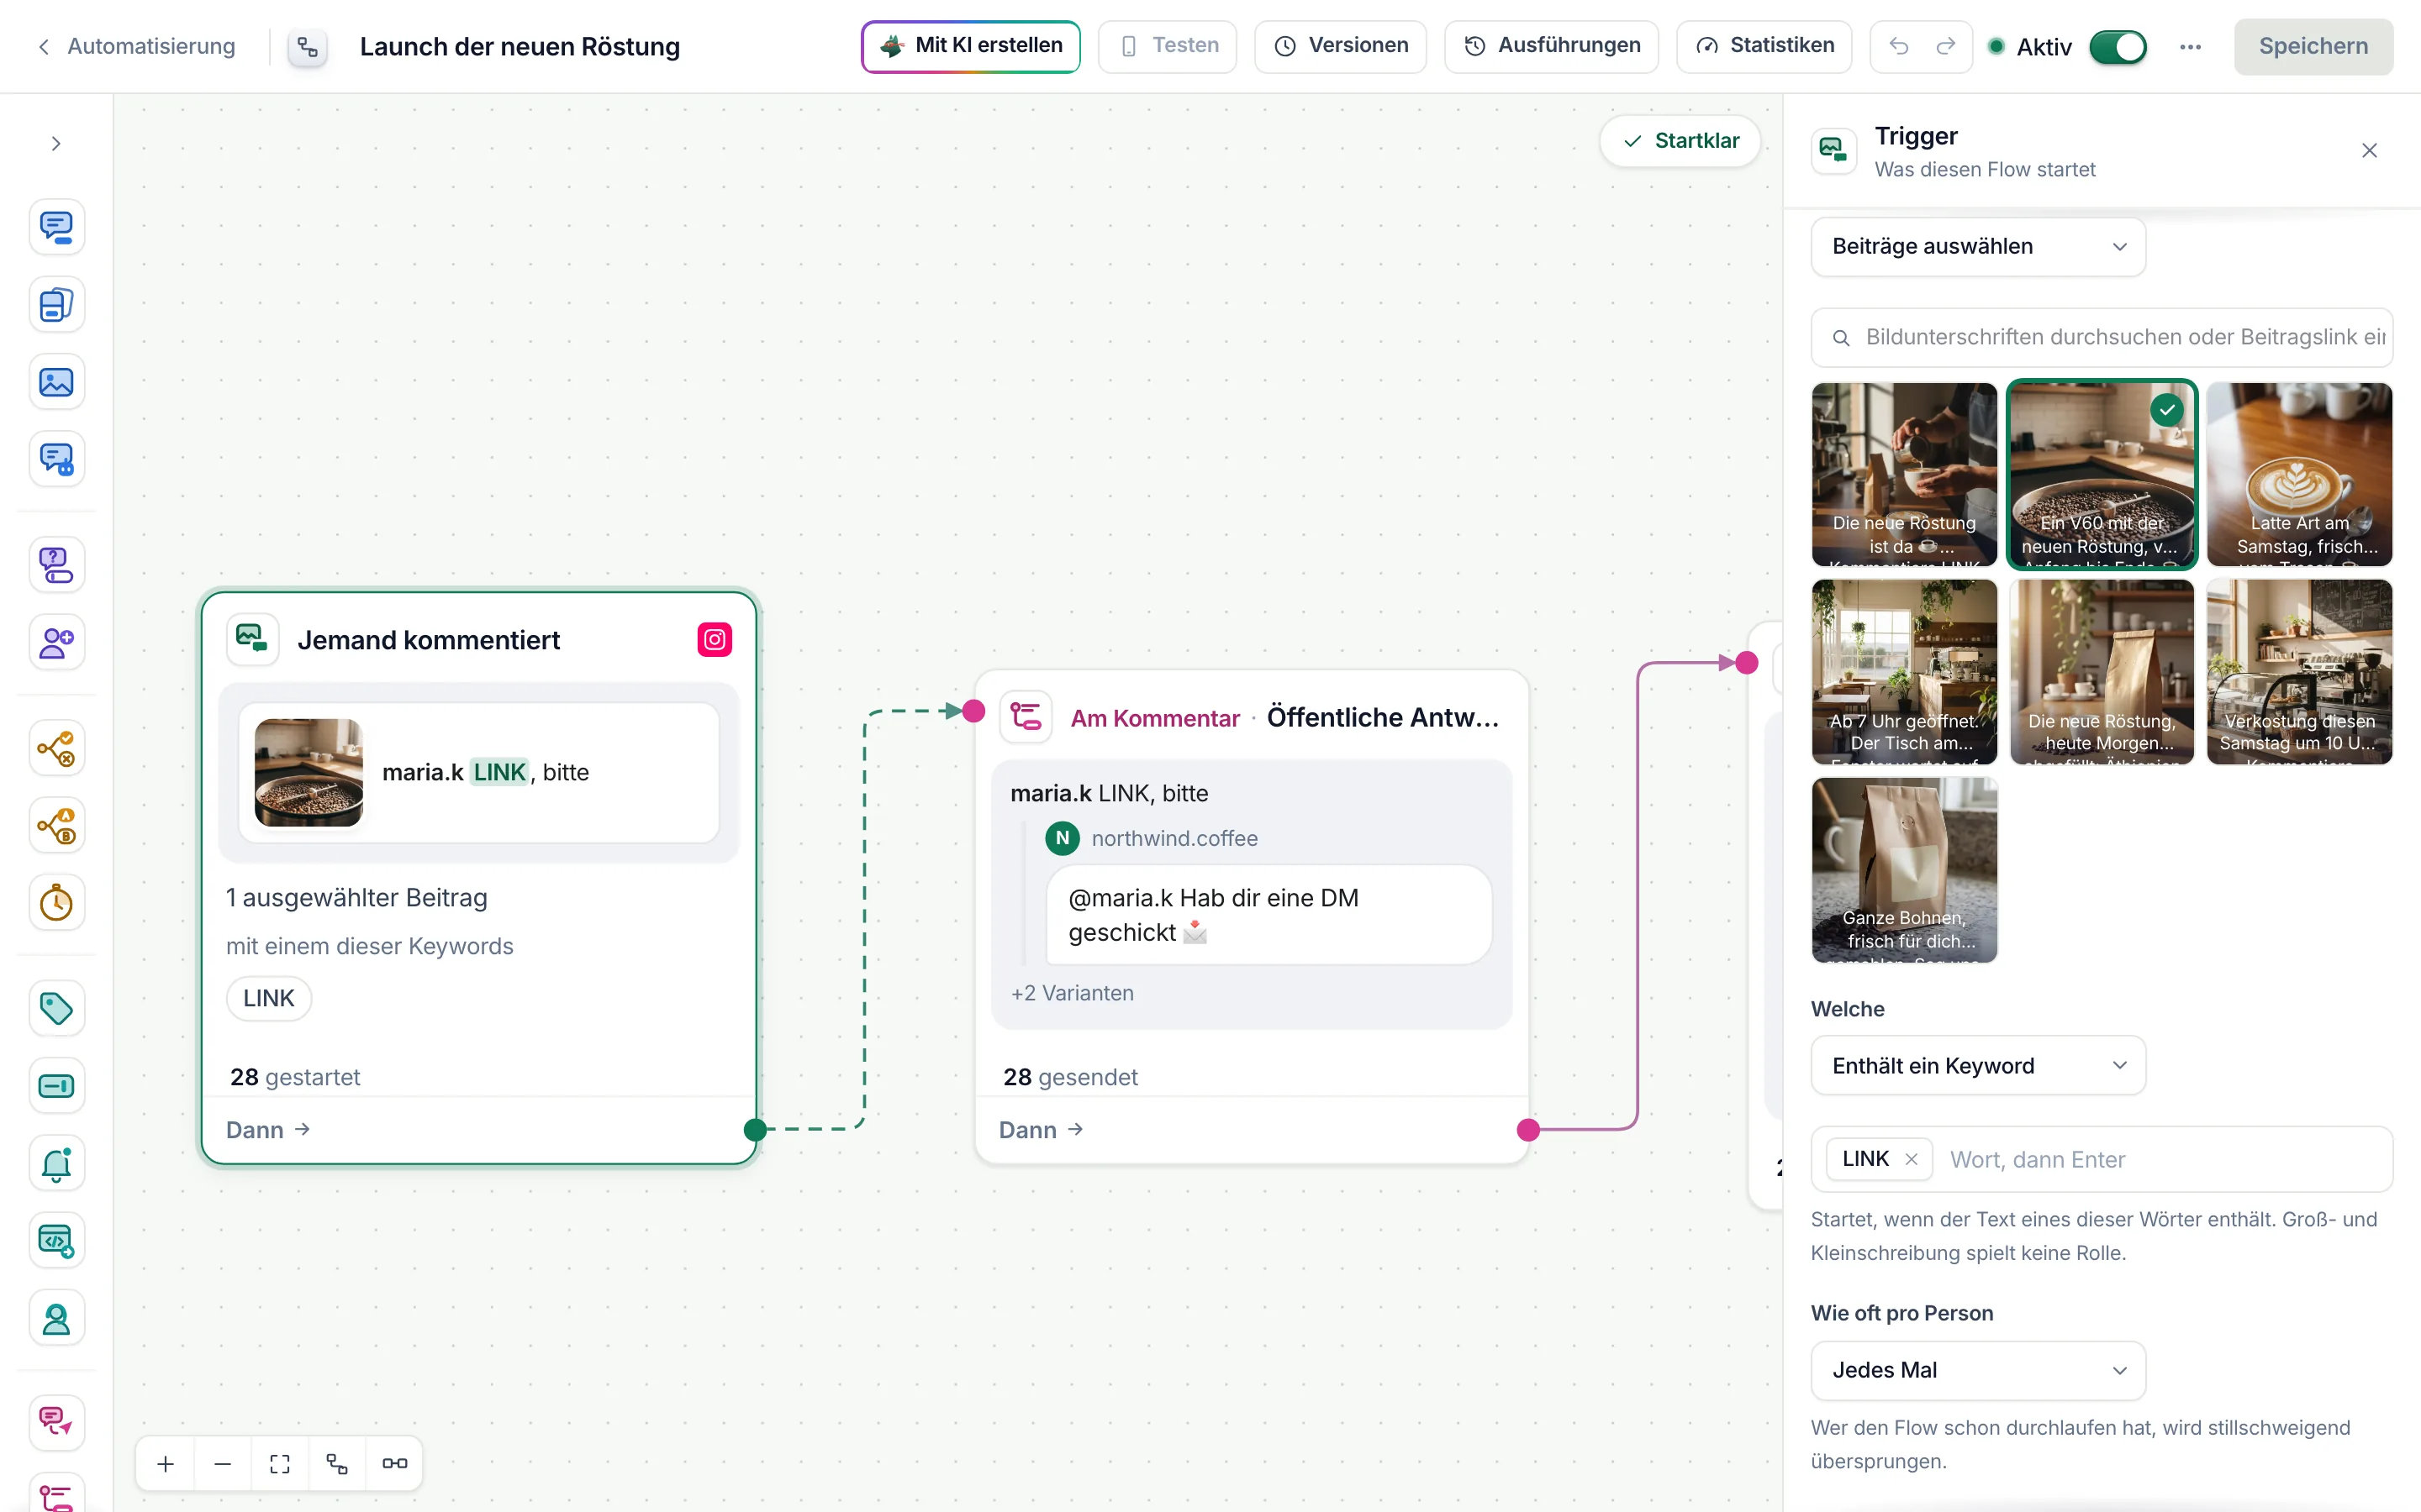Viewport: 2421px width, 1512px height.
Task: Fit the canvas to screen icon
Action: [x=280, y=1464]
